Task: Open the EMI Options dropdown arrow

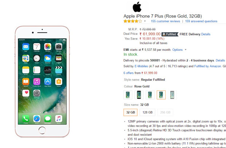Action: click(x=186, y=50)
